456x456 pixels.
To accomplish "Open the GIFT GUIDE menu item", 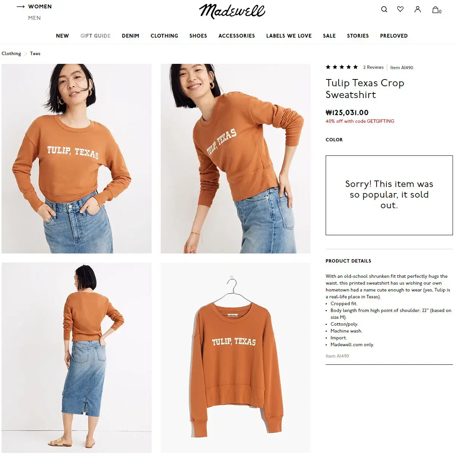I will point(95,36).
